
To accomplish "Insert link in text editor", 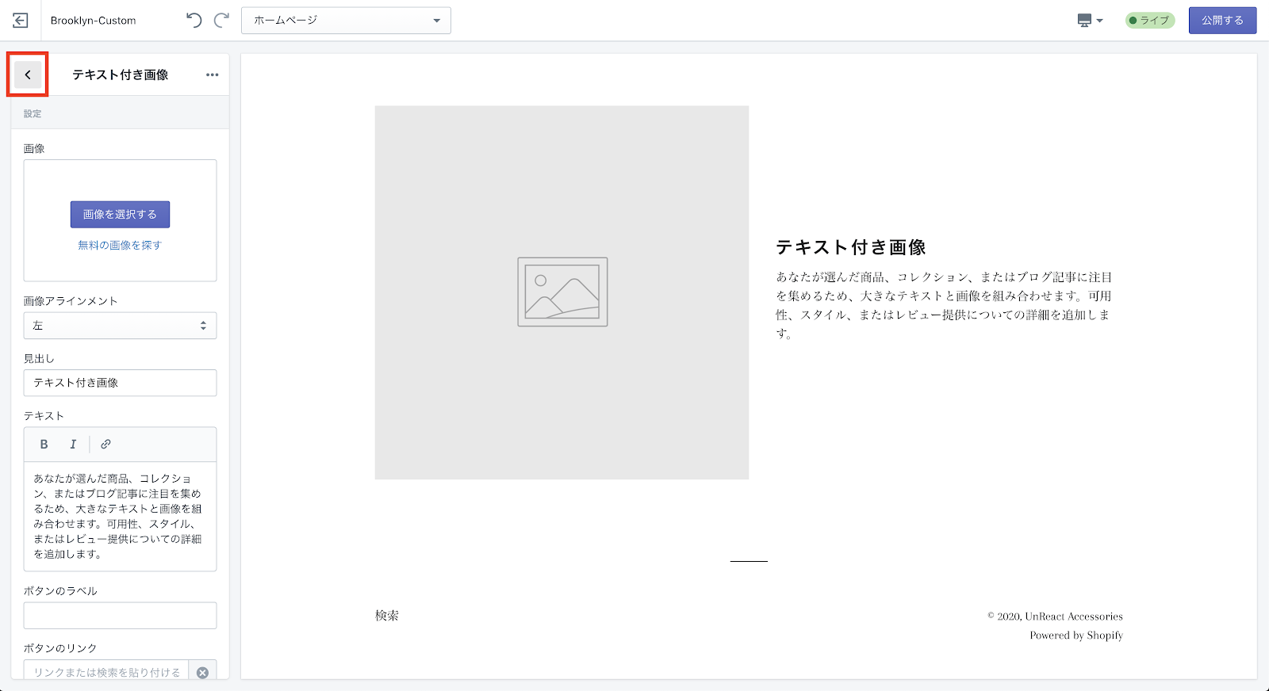I will point(105,445).
